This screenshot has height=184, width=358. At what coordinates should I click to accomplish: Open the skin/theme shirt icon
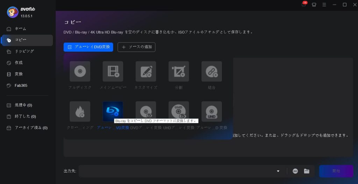[x=314, y=5]
